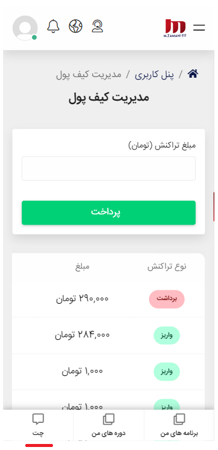Open the دوره های من tab
Image resolution: width=218 pixels, height=450 pixels.
click(109, 425)
